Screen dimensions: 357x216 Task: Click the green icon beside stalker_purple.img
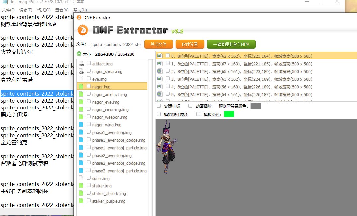pos(81,201)
